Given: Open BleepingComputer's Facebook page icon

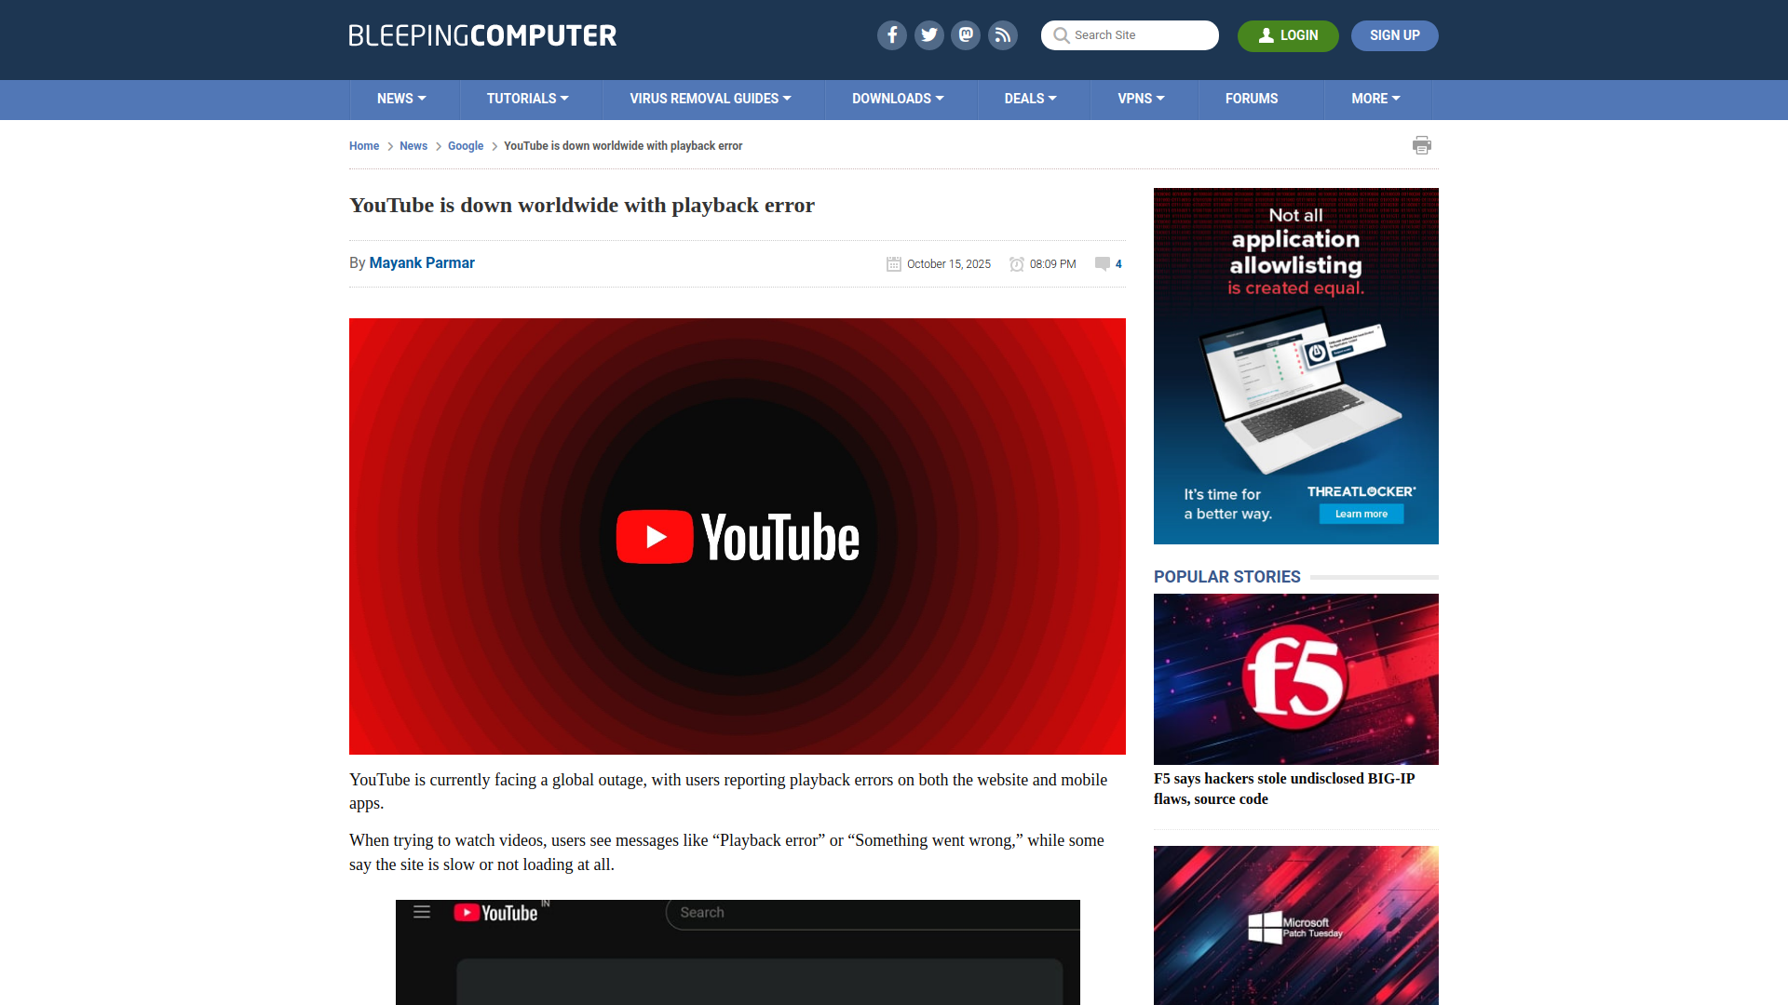Looking at the screenshot, I should pos(891,35).
